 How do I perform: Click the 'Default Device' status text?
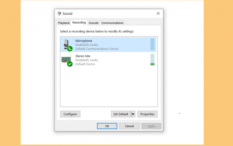(85, 64)
